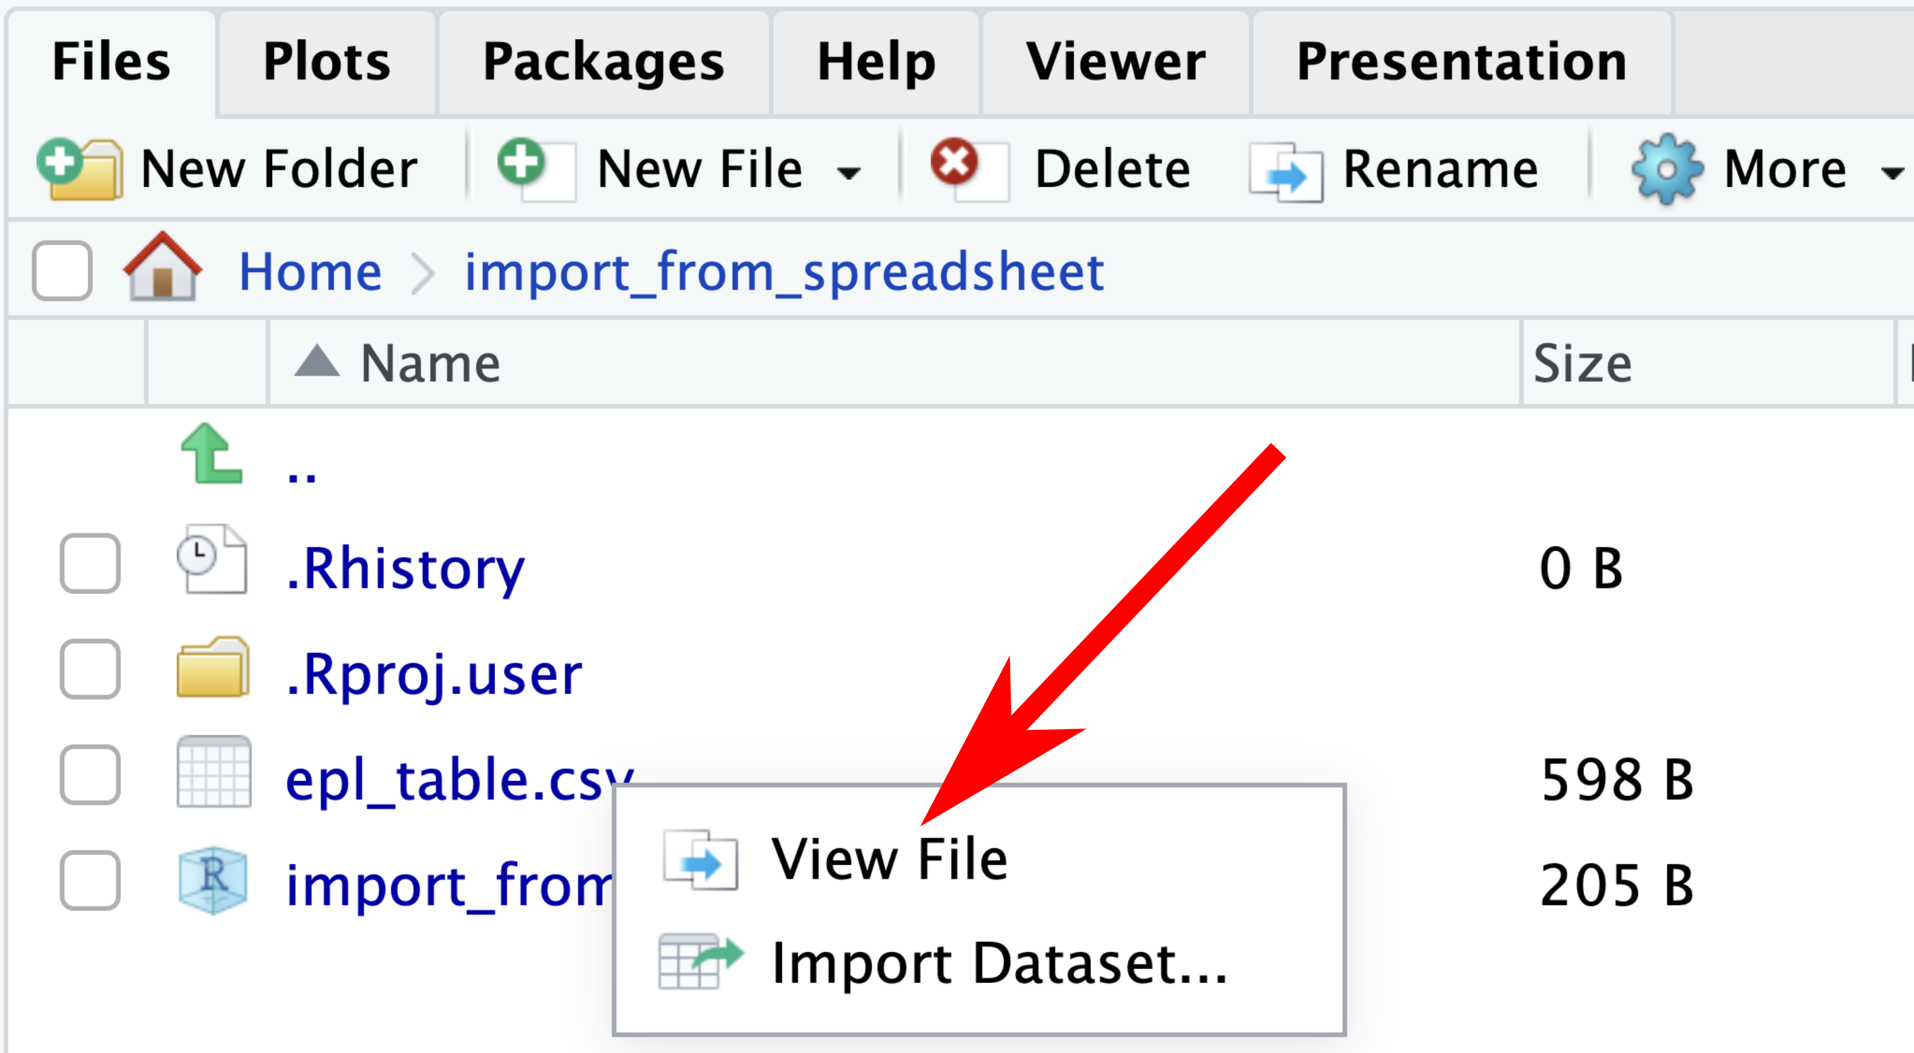The width and height of the screenshot is (1914, 1053).
Task: Expand the New File dropdown arrow
Action: 848,174
